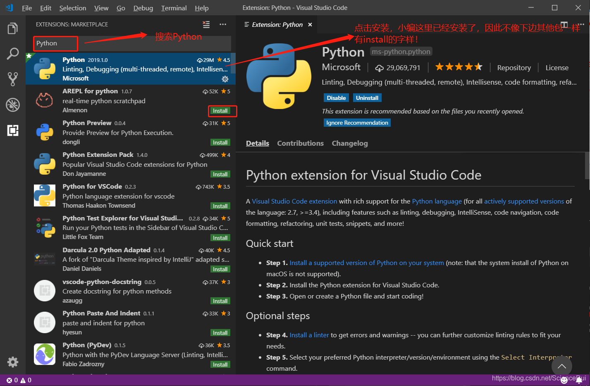590x386 pixels.
Task: Open the Install a linter link
Action: pos(309,335)
